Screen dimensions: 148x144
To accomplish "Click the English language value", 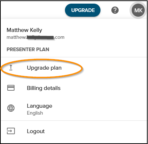I will [35, 113].
